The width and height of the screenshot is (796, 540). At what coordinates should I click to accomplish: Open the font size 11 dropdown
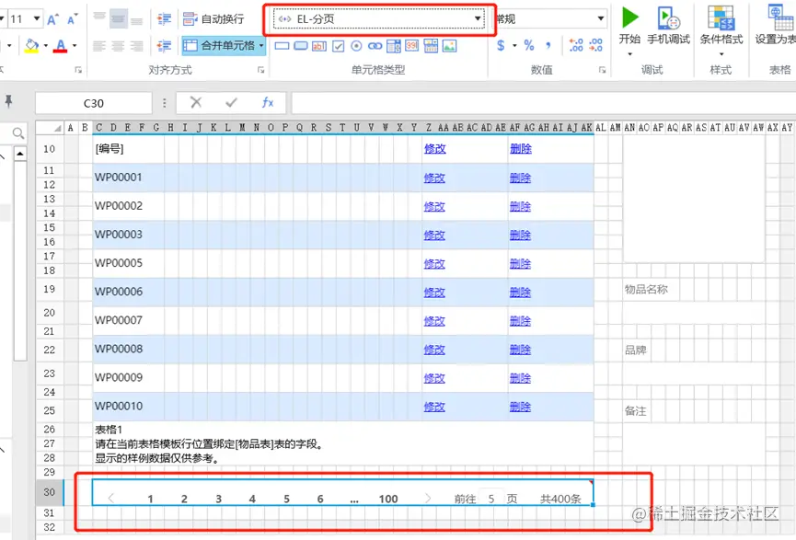(37, 18)
